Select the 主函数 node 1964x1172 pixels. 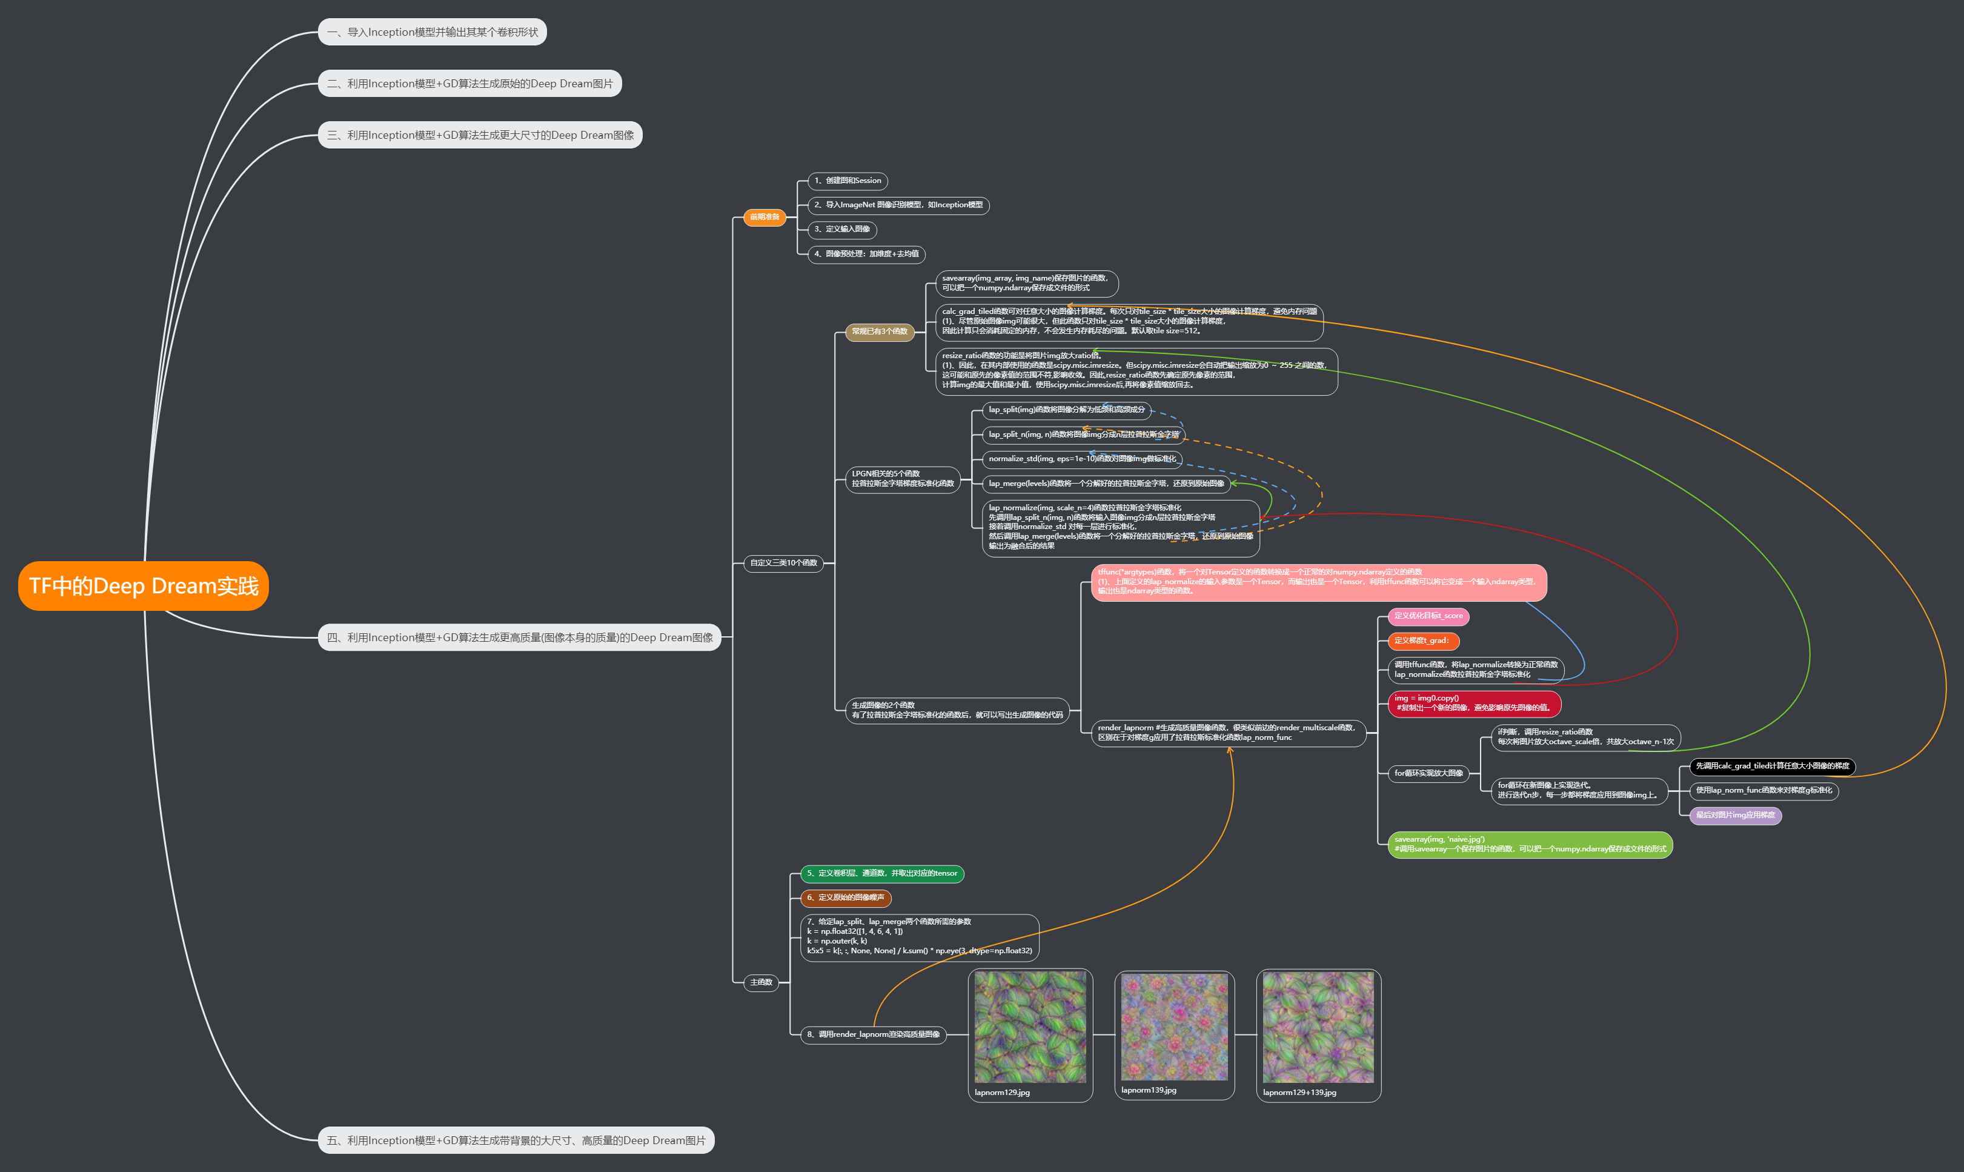pyautogui.click(x=761, y=982)
